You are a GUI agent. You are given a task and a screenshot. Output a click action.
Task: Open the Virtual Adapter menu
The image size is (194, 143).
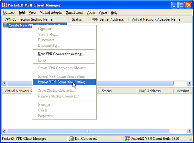coord(51,13)
